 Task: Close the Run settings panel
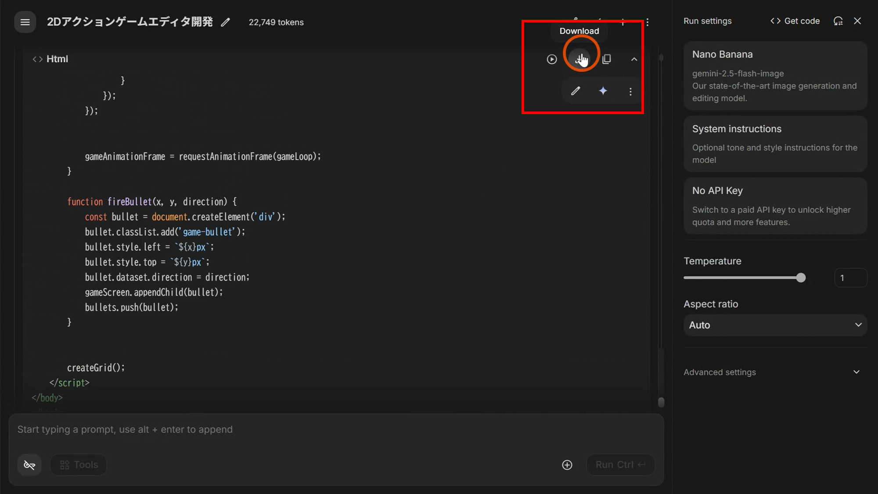tap(857, 21)
